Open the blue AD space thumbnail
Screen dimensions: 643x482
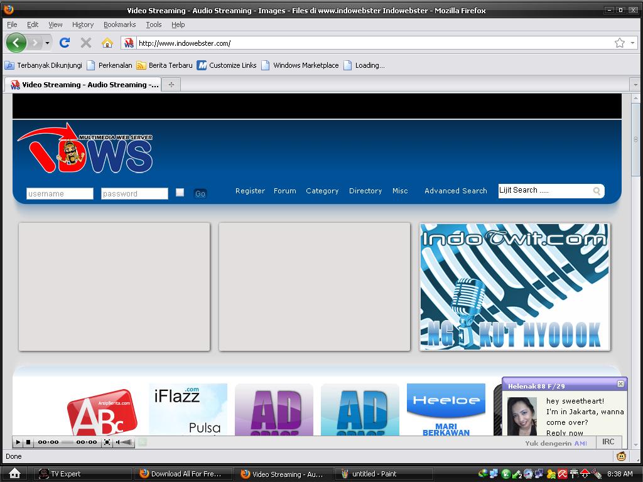pyautogui.click(x=360, y=409)
